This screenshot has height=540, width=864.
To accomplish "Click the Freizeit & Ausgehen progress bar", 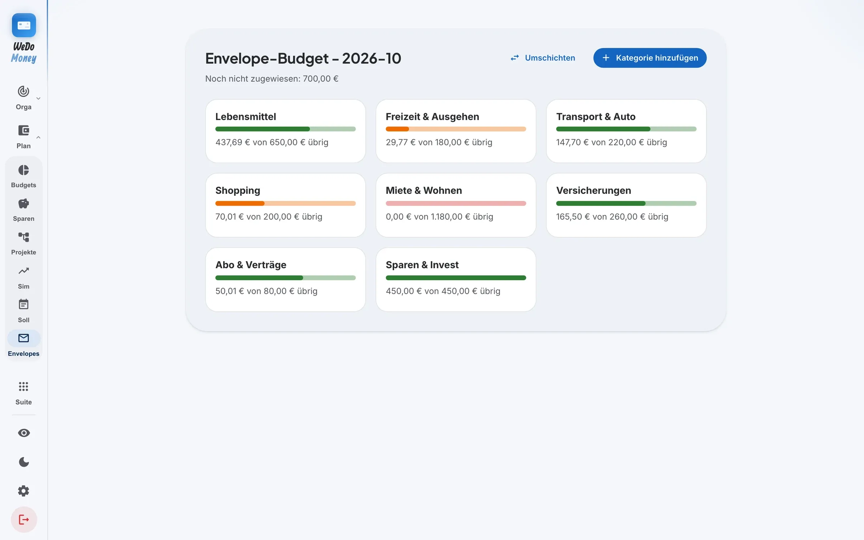I will (456, 129).
